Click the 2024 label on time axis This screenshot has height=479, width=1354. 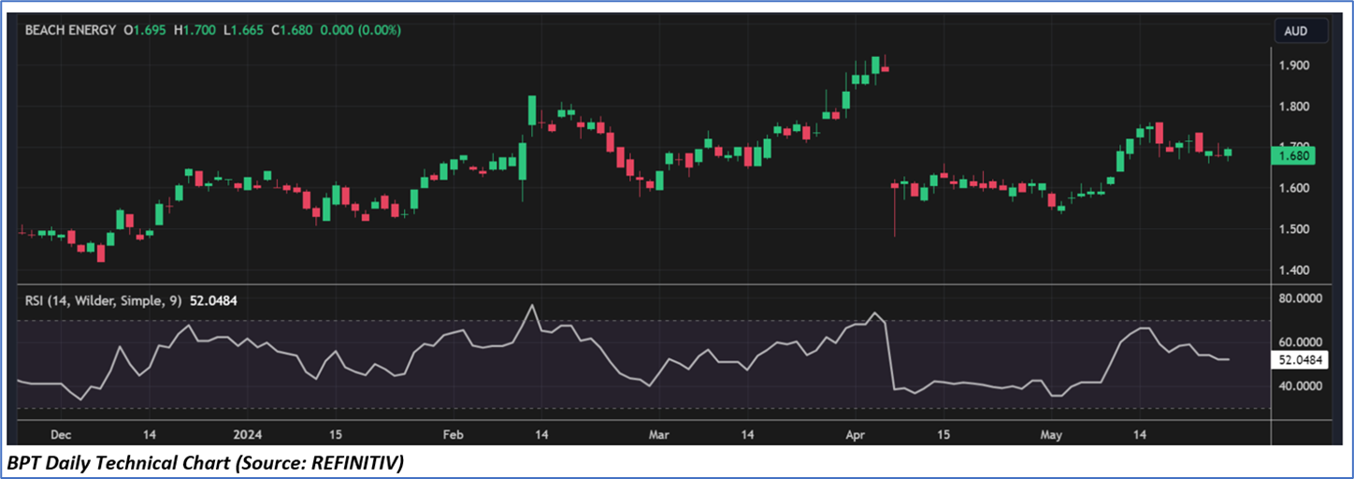click(246, 435)
